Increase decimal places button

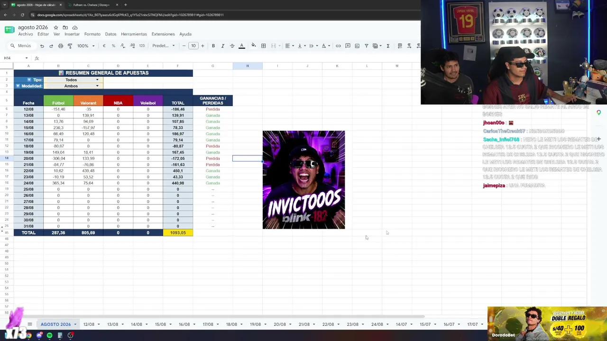[x=132, y=46]
